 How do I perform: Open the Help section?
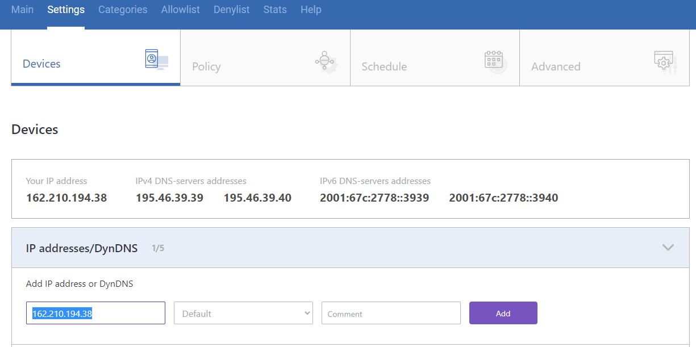tap(311, 10)
